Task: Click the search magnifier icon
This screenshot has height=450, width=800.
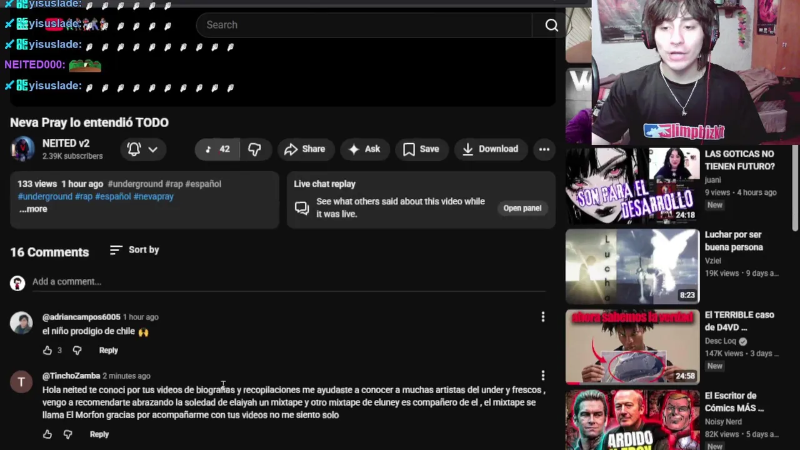Action: pyautogui.click(x=551, y=25)
